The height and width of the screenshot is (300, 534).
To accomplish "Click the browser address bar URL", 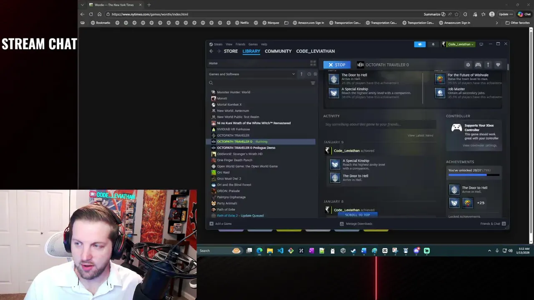I will 150,14.
